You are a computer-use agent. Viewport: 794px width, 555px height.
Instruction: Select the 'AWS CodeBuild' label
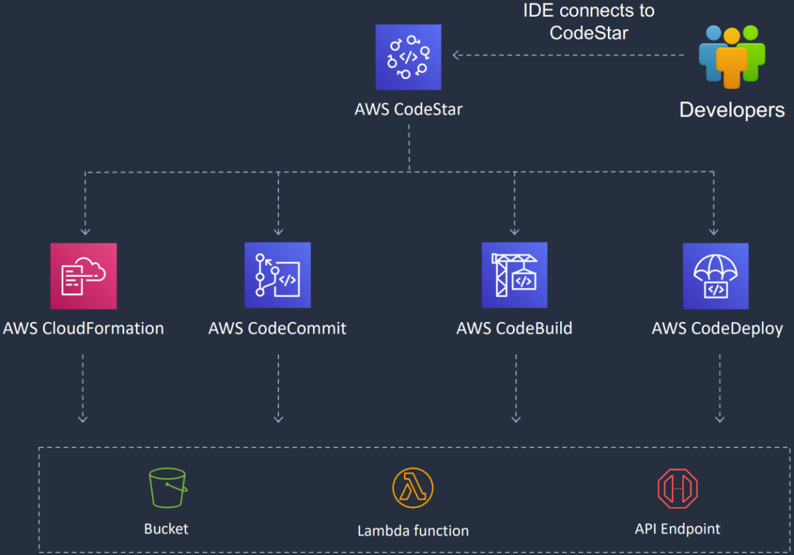pyautogui.click(x=514, y=328)
